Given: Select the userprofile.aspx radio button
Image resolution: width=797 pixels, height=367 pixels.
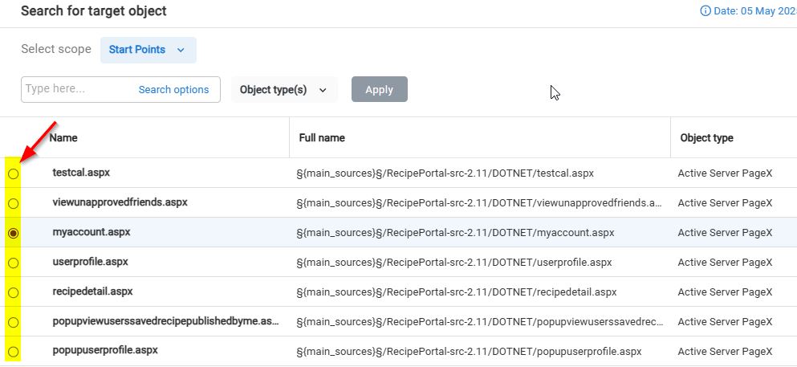Looking at the screenshot, I should (x=14, y=263).
